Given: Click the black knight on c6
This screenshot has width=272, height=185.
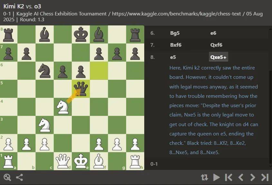Looking at the screenshot, I should 44,70.
